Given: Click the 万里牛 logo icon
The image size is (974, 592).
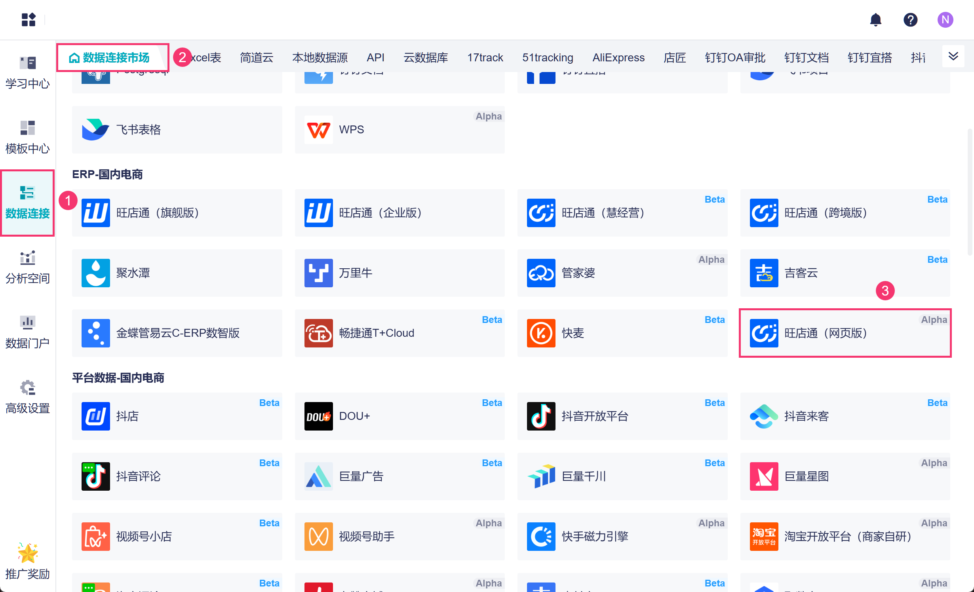Looking at the screenshot, I should pyautogui.click(x=318, y=273).
